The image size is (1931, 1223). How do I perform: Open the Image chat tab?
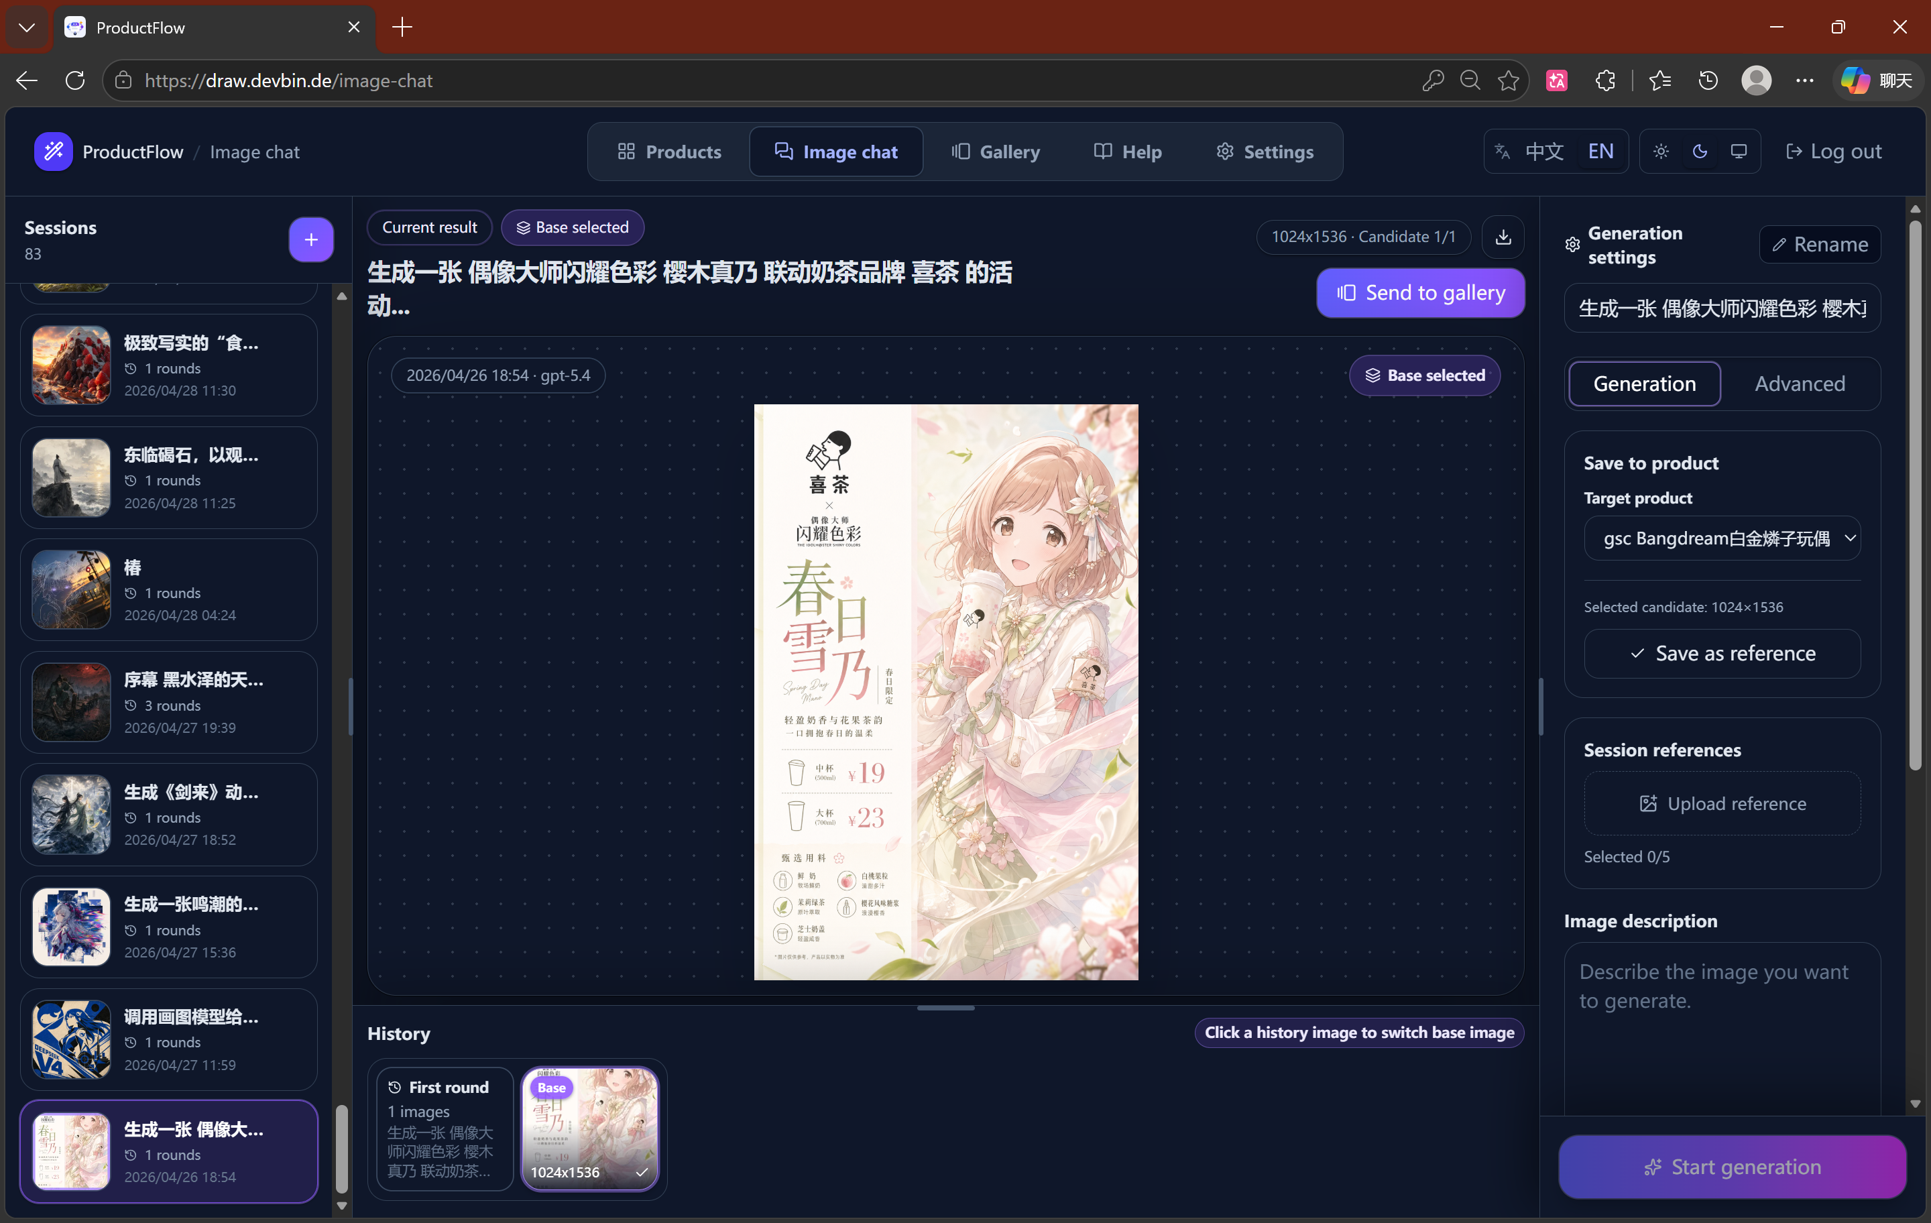coord(835,152)
